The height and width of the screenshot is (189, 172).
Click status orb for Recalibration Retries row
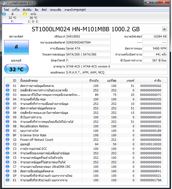pyautogui.click(x=7, y=126)
